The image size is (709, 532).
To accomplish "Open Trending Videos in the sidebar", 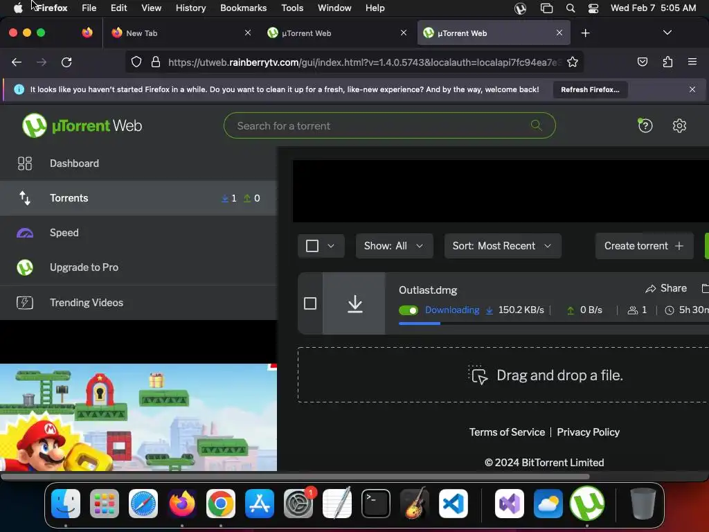I will tap(138, 303).
